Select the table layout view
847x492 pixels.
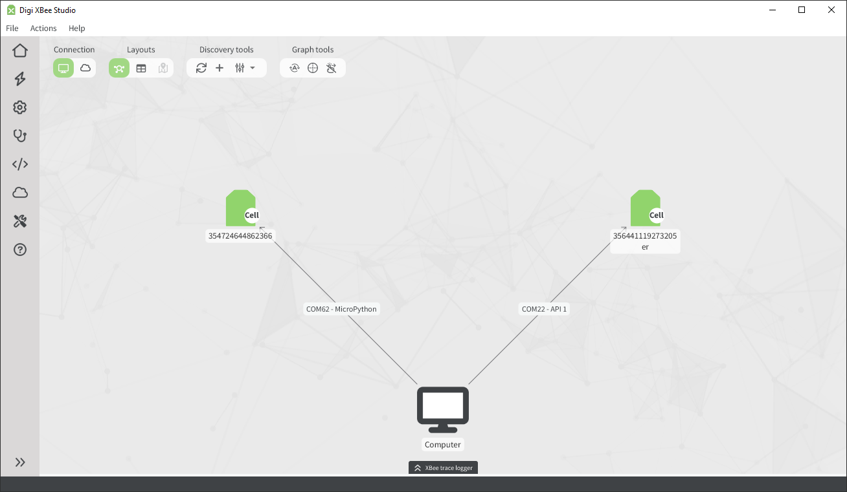pyautogui.click(x=141, y=68)
